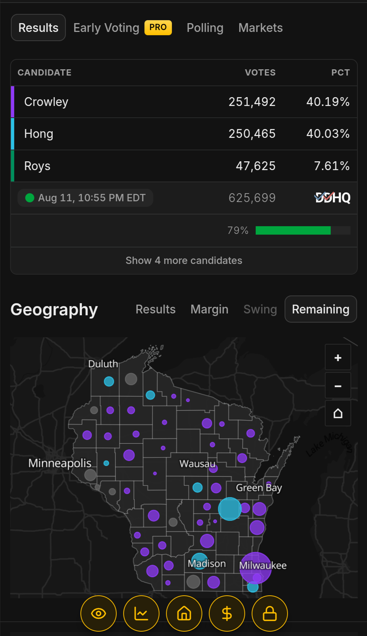Screen dimensions: 367x636
Task: Zoom in the map with plus button
Action: (x=338, y=357)
